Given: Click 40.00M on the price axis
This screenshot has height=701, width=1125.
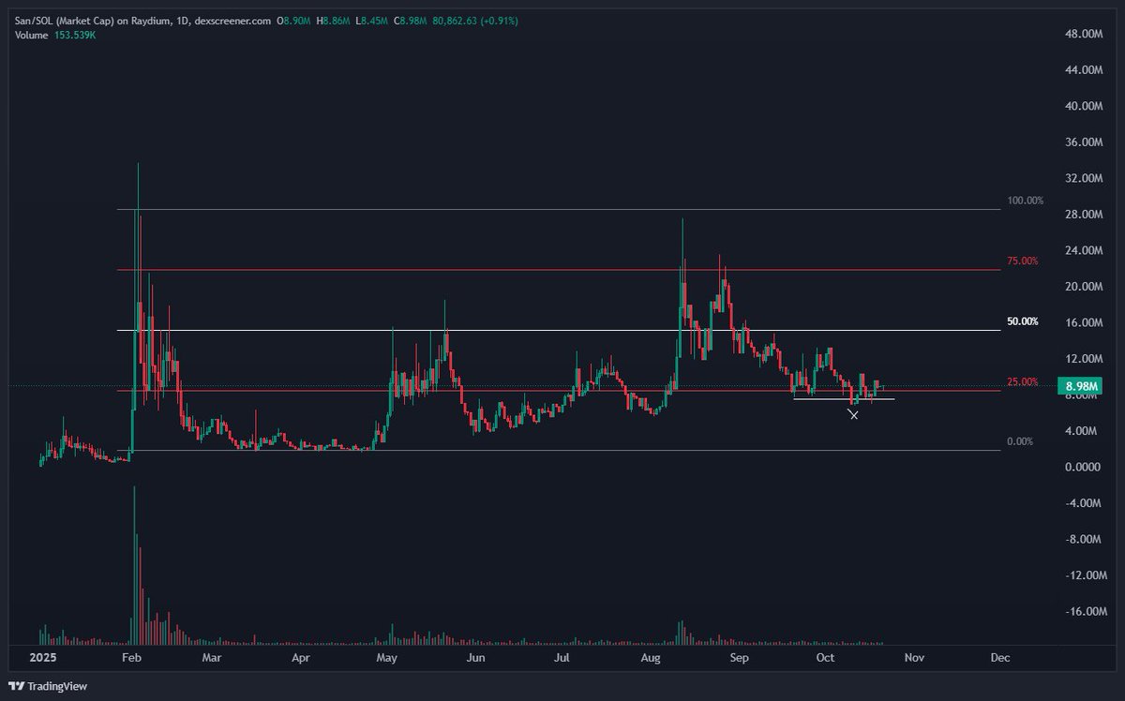Looking at the screenshot, I should (x=1082, y=107).
